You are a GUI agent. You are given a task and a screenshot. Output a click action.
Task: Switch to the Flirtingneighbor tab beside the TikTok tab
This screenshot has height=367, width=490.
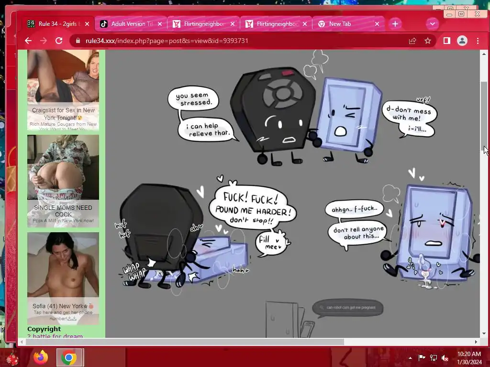[x=204, y=24]
